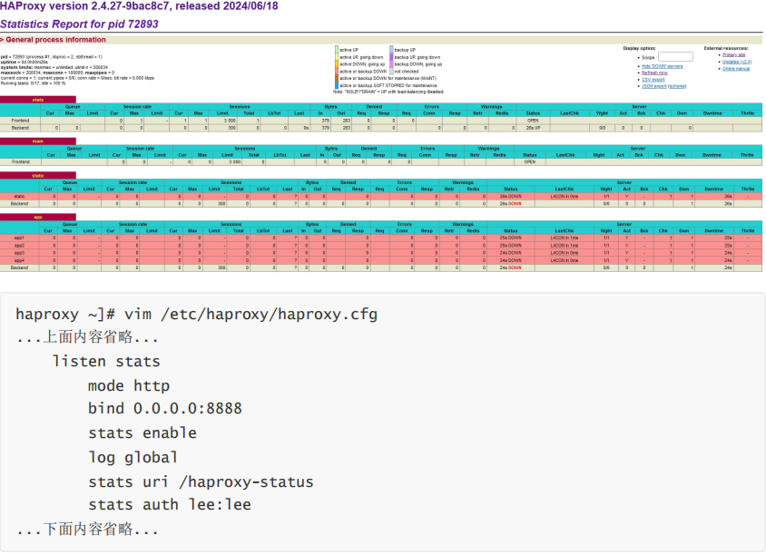Click the '25s DOWN' status of app1
766x554 pixels.
510,238
